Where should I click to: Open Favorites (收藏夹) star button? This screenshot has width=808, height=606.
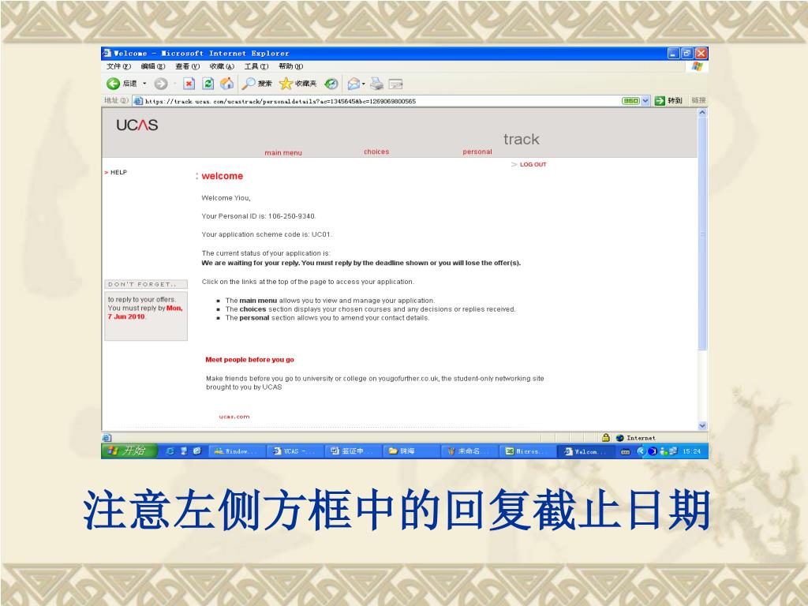297,84
